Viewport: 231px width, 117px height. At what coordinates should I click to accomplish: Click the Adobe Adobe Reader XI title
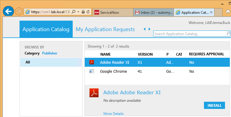[132, 92]
